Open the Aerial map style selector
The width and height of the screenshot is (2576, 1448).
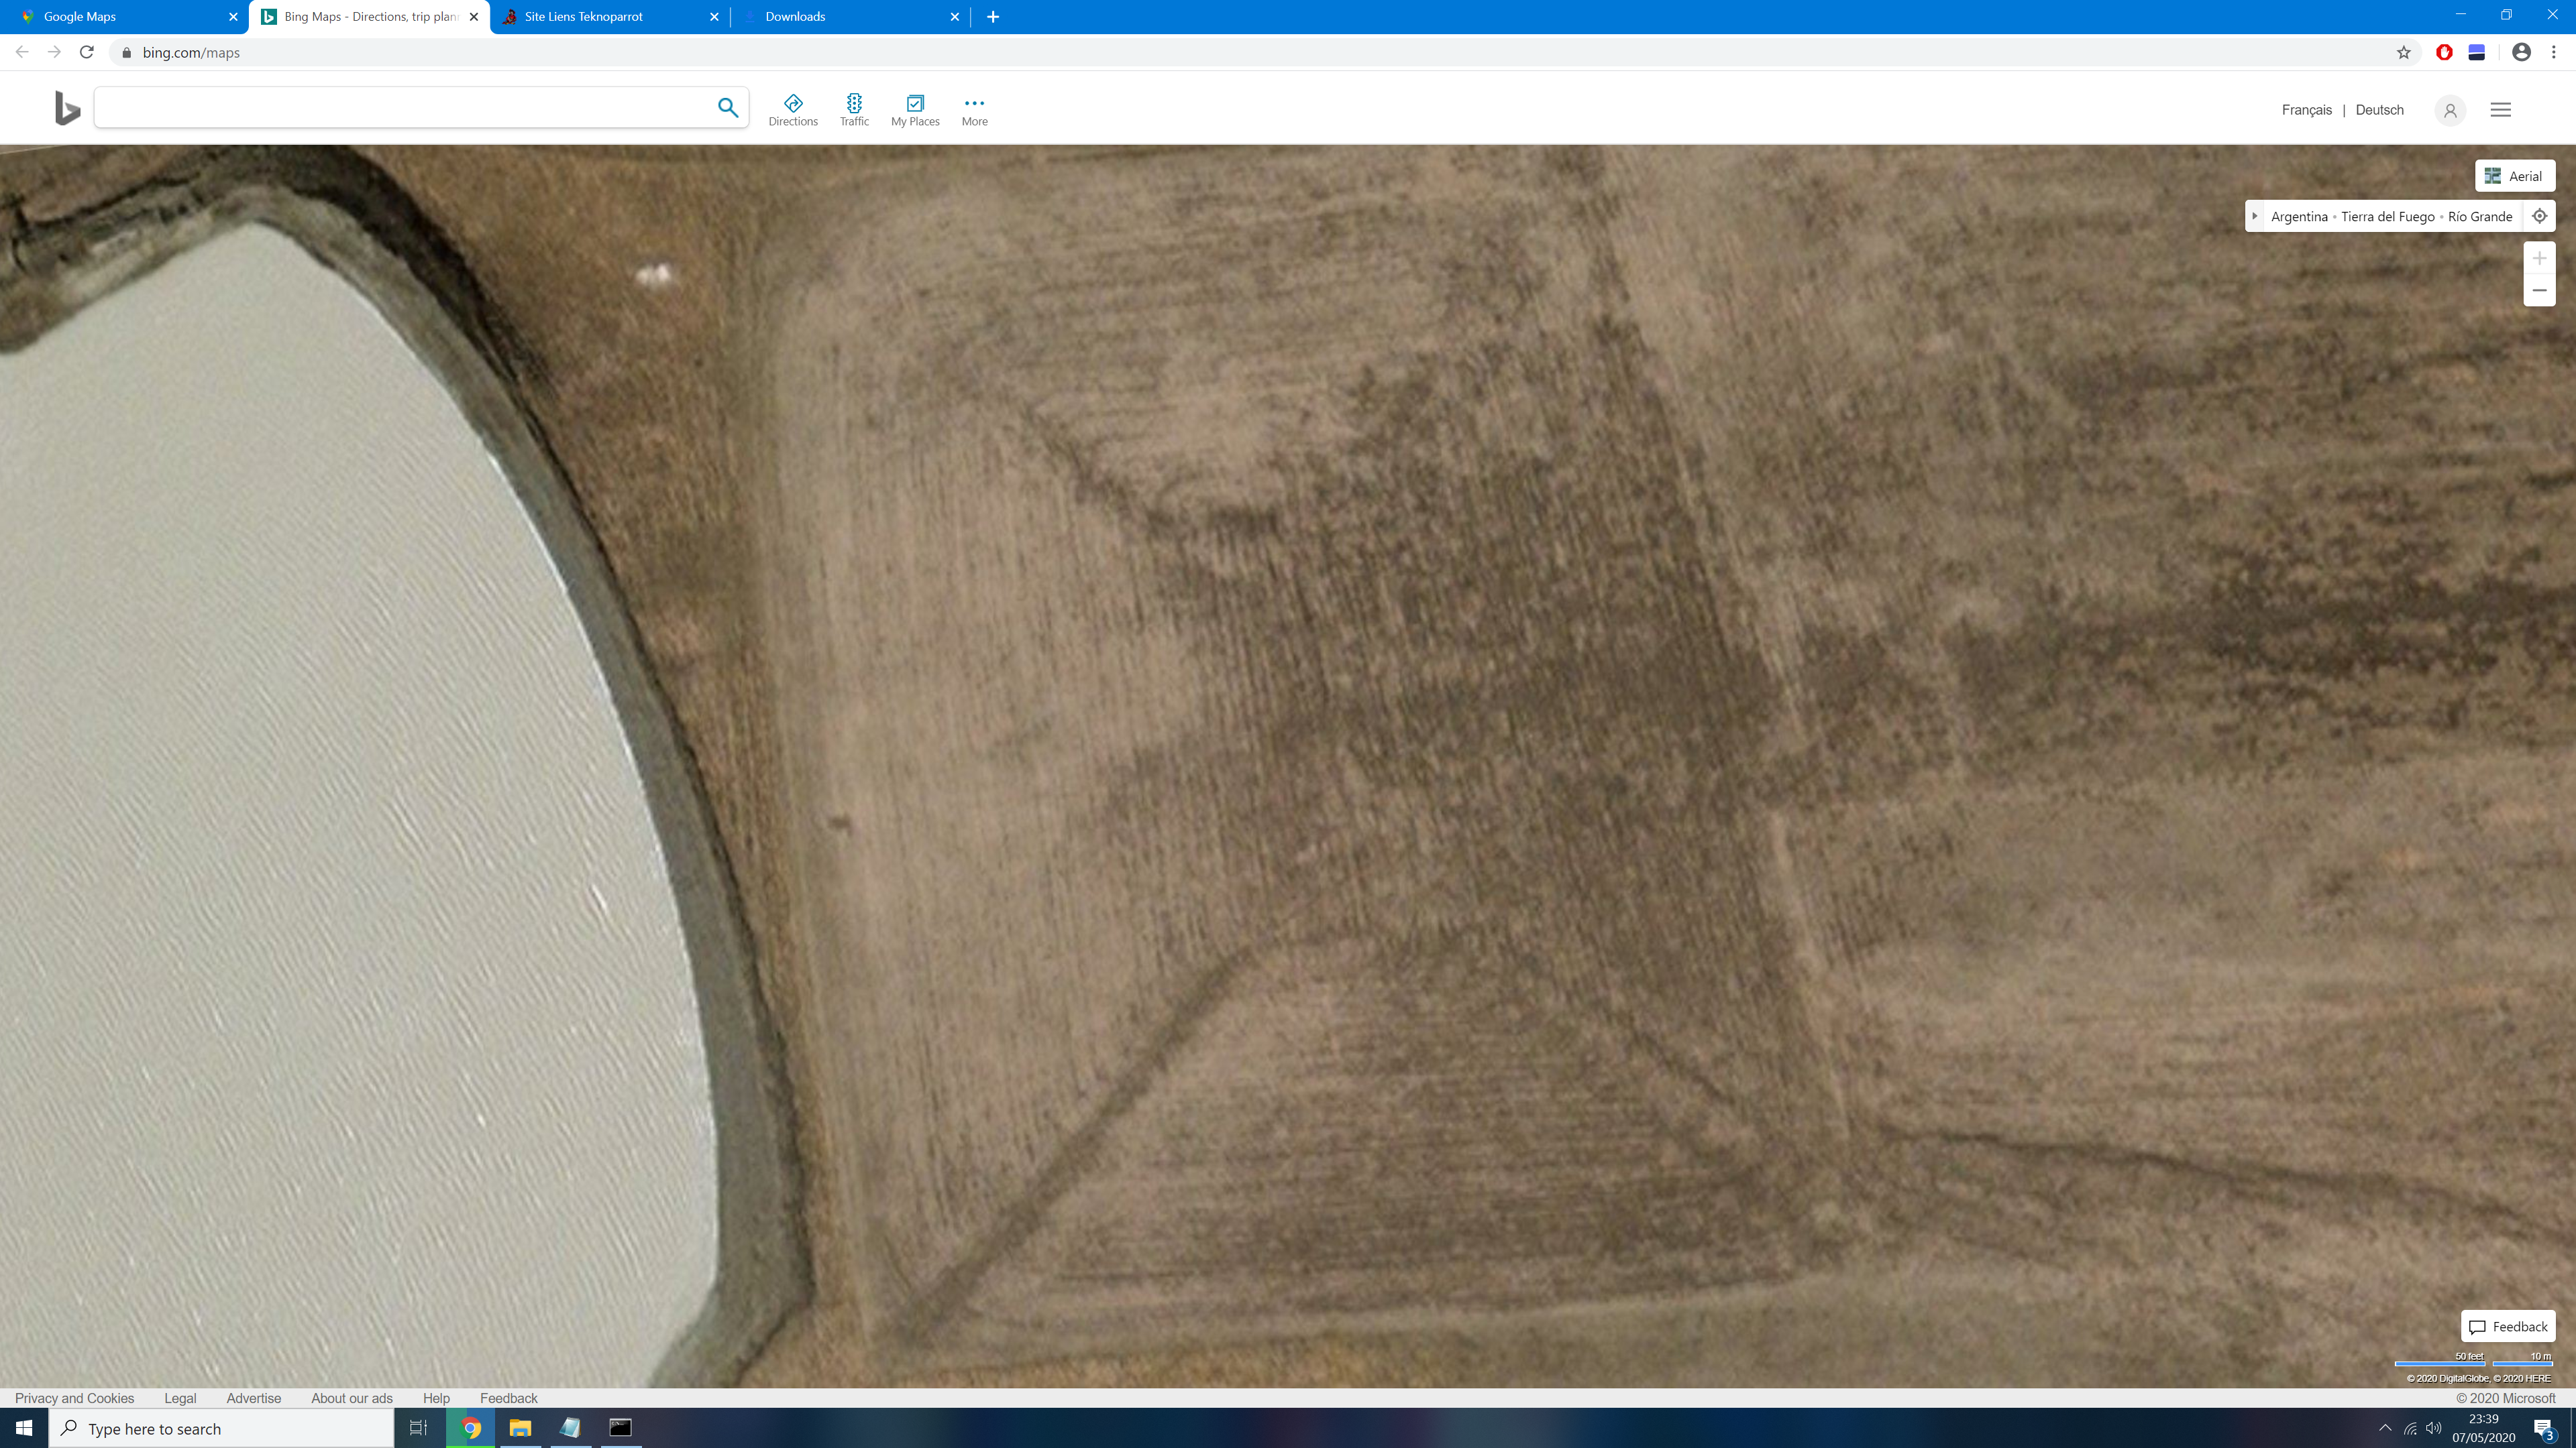tap(2514, 176)
